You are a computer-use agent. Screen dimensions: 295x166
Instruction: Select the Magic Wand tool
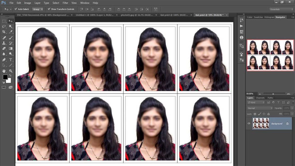[x=11, y=26]
